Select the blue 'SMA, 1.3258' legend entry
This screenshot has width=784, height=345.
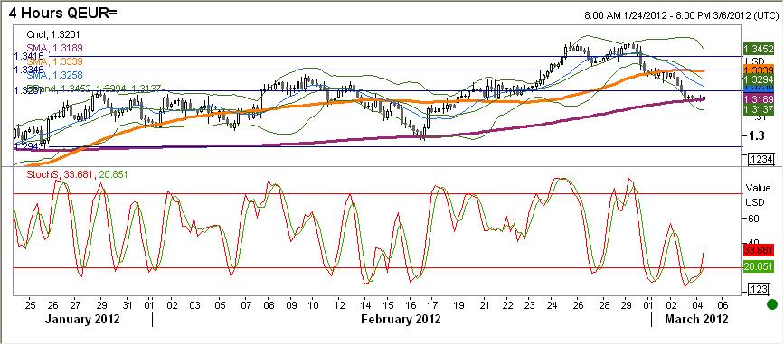pos(54,75)
